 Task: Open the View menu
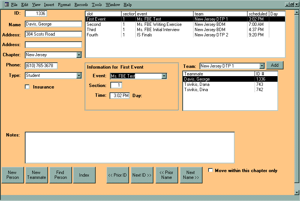coord(36,4)
